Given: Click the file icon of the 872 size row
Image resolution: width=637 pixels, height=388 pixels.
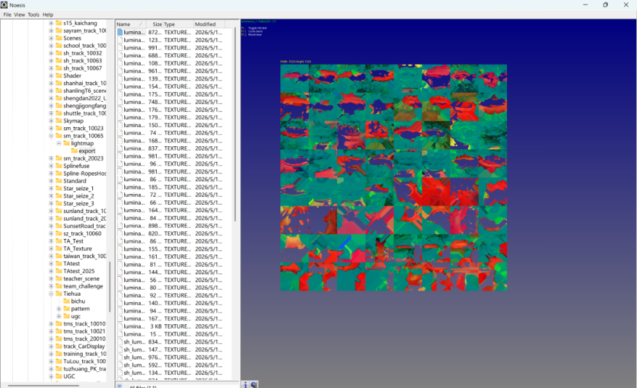Looking at the screenshot, I should [120, 32].
